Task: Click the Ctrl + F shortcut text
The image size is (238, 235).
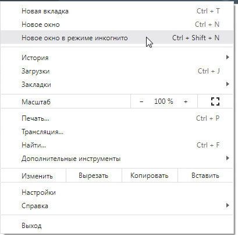Action: pos(208,145)
